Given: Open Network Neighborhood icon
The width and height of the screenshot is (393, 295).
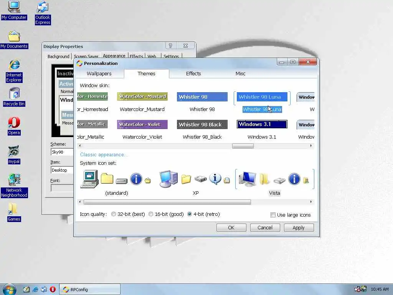Looking at the screenshot, I should click(x=14, y=186).
